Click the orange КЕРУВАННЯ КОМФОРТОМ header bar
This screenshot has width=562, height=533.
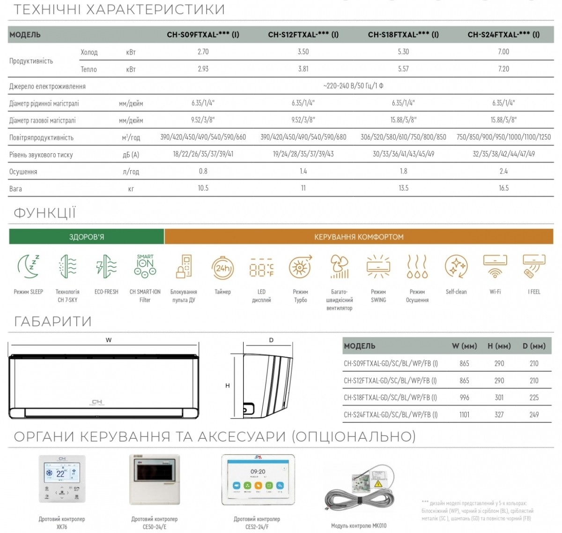pos(359,237)
